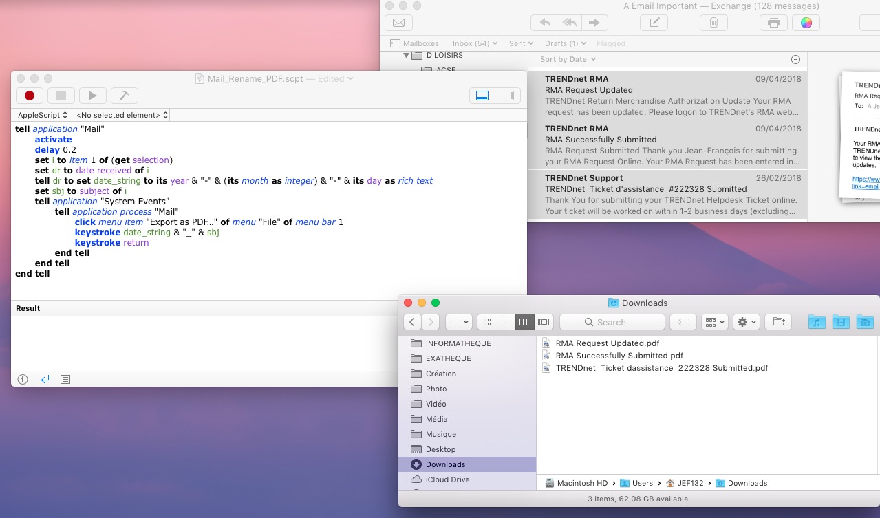Toggle the side pane in Script Editor
This screenshot has height=518, width=880.
(508, 96)
